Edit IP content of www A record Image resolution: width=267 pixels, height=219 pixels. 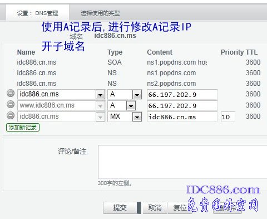tap(182, 106)
